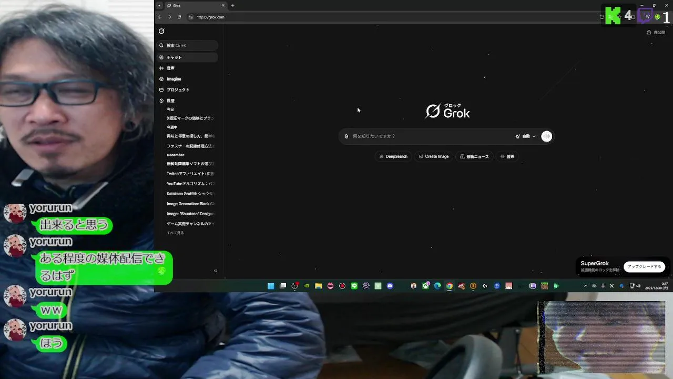Open the 自動 model selector dropdown
673x379 pixels.
click(x=525, y=136)
